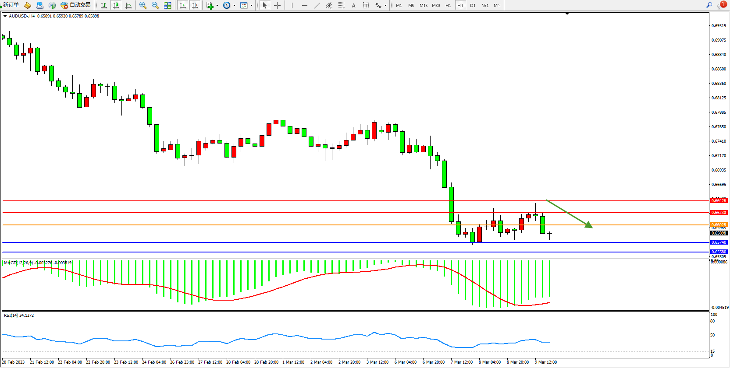730x368 pixels.
Task: Expand the templates dropdown arrow
Action: pyautogui.click(x=251, y=6)
